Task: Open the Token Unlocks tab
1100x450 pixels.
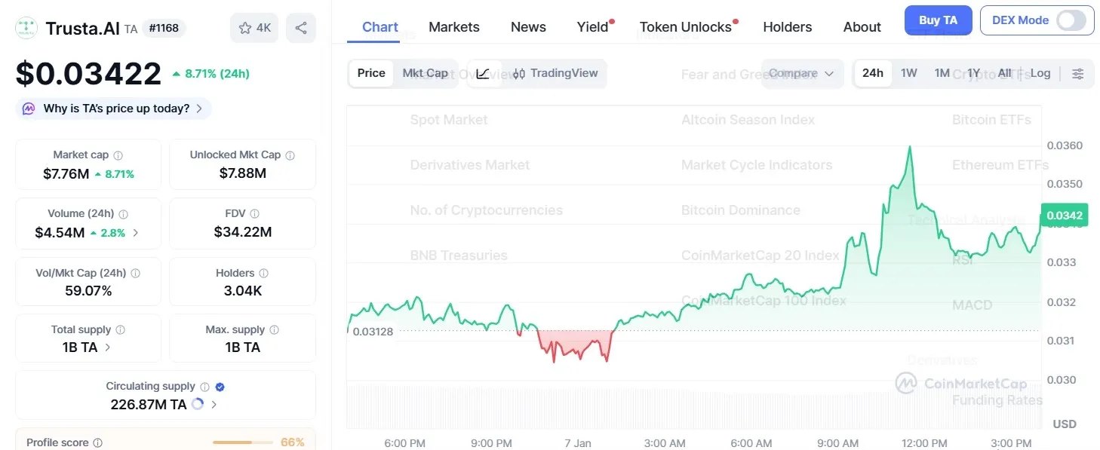Action: click(687, 26)
